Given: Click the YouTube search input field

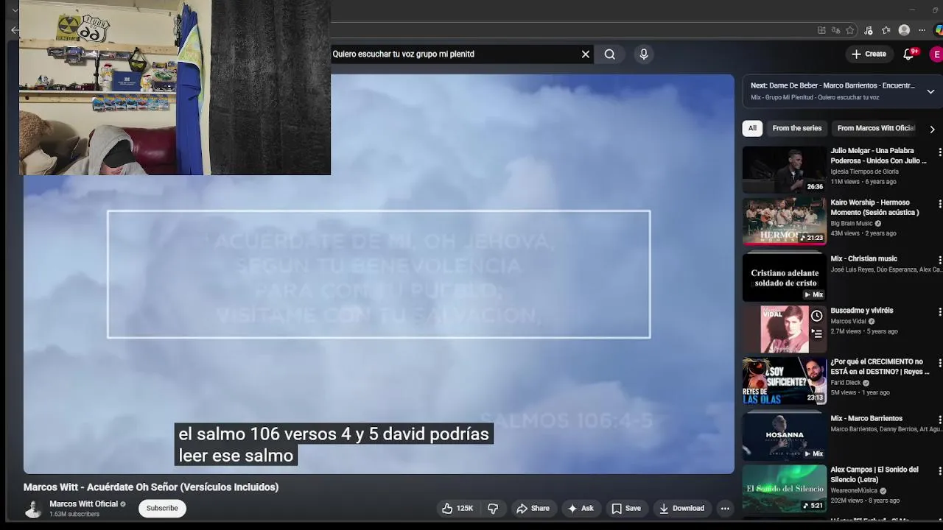Looking at the screenshot, I should [453, 54].
